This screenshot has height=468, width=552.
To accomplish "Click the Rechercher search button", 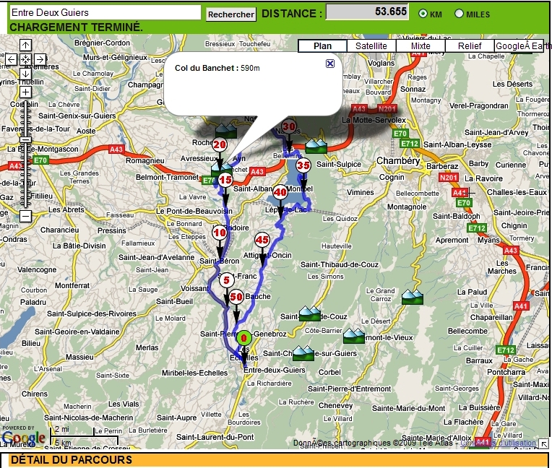I will [x=231, y=14].
